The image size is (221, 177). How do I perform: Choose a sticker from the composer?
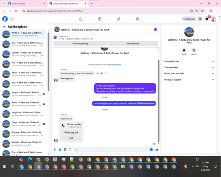(x=65, y=150)
